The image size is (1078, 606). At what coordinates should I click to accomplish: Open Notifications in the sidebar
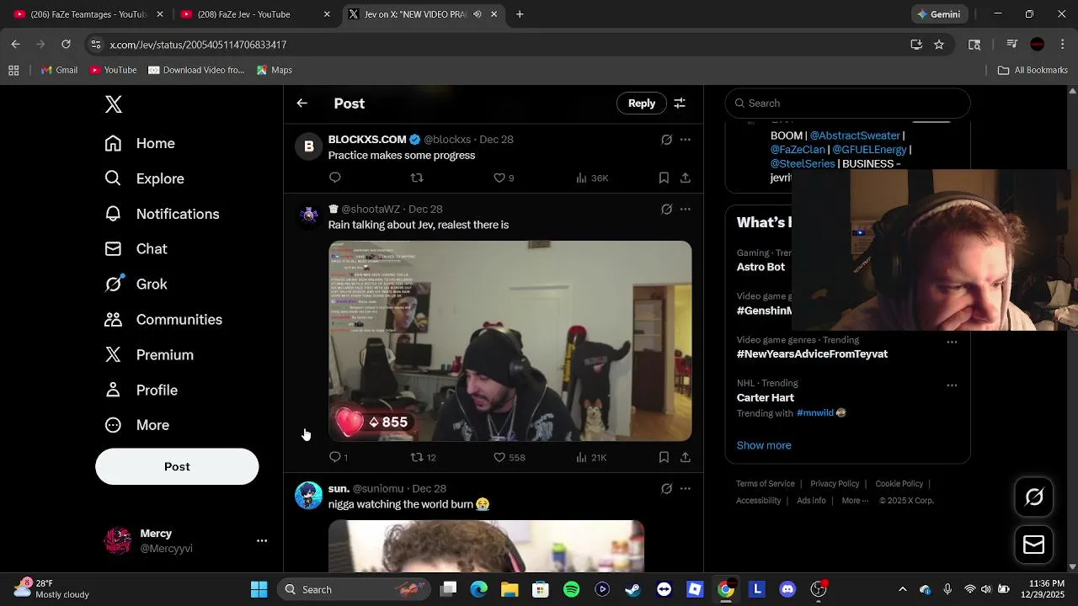162,214
